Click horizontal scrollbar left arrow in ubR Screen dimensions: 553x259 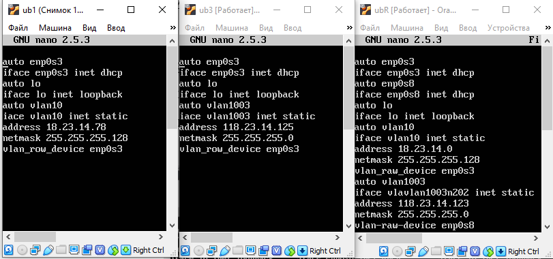pyautogui.click(x=360, y=238)
